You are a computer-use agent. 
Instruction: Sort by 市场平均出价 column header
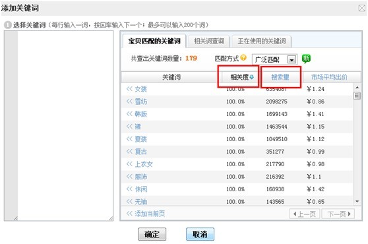pos(329,77)
